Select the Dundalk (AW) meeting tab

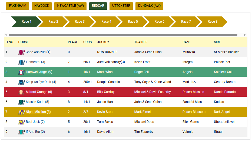tap(149, 6)
